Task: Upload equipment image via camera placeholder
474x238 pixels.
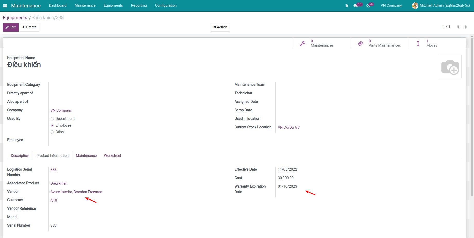Action: (x=450, y=67)
